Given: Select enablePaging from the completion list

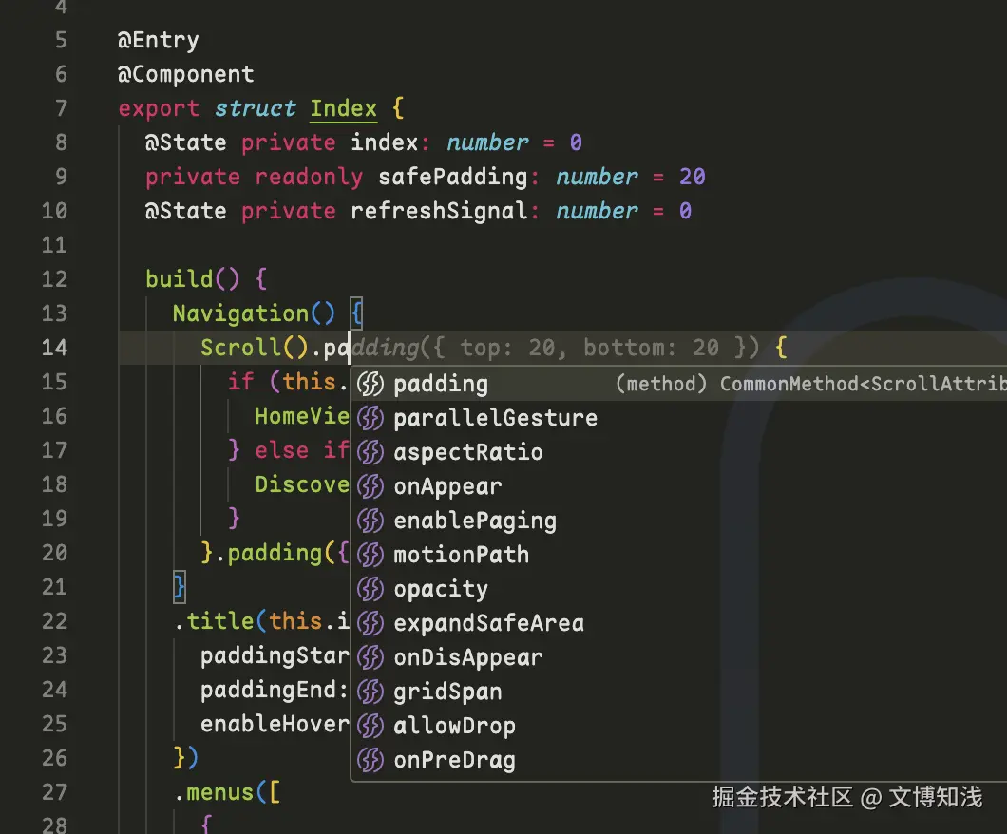Looking at the screenshot, I should 679,521.
